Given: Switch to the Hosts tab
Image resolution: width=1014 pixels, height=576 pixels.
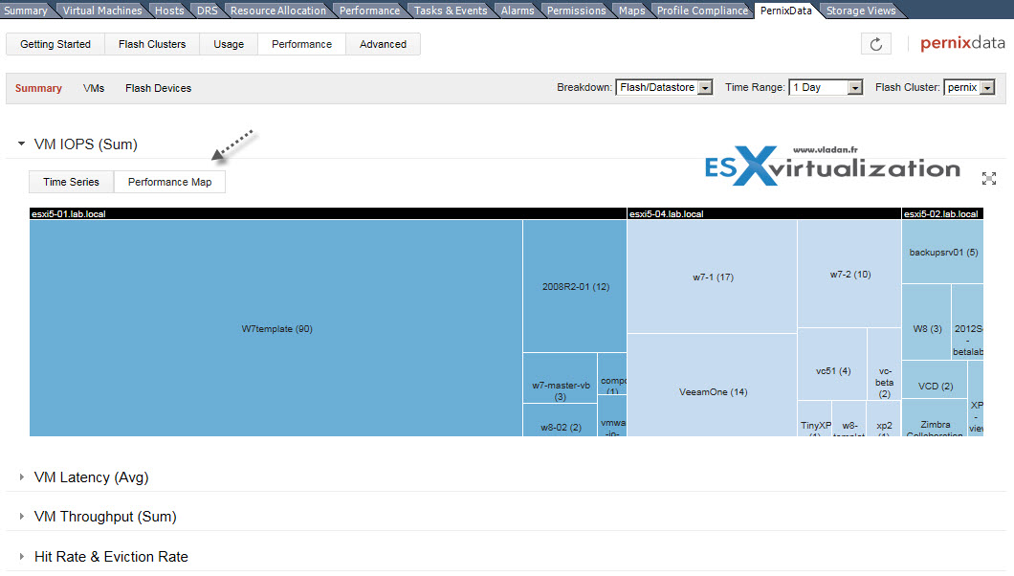Looking at the screenshot, I should 169,11.
